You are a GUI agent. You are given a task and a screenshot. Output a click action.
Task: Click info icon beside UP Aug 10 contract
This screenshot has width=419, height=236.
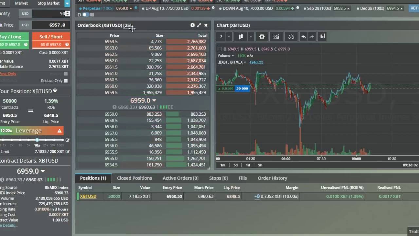213,8
